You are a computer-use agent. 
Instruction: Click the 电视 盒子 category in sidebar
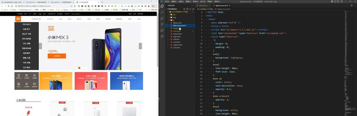[x=27, y=29]
